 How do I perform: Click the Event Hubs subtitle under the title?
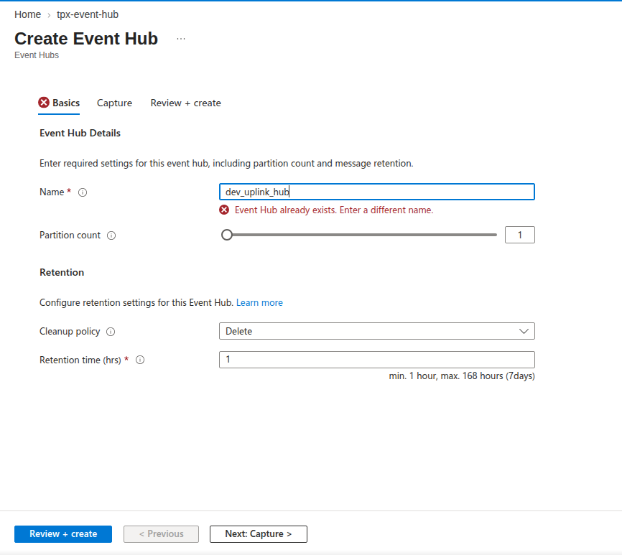coord(37,55)
